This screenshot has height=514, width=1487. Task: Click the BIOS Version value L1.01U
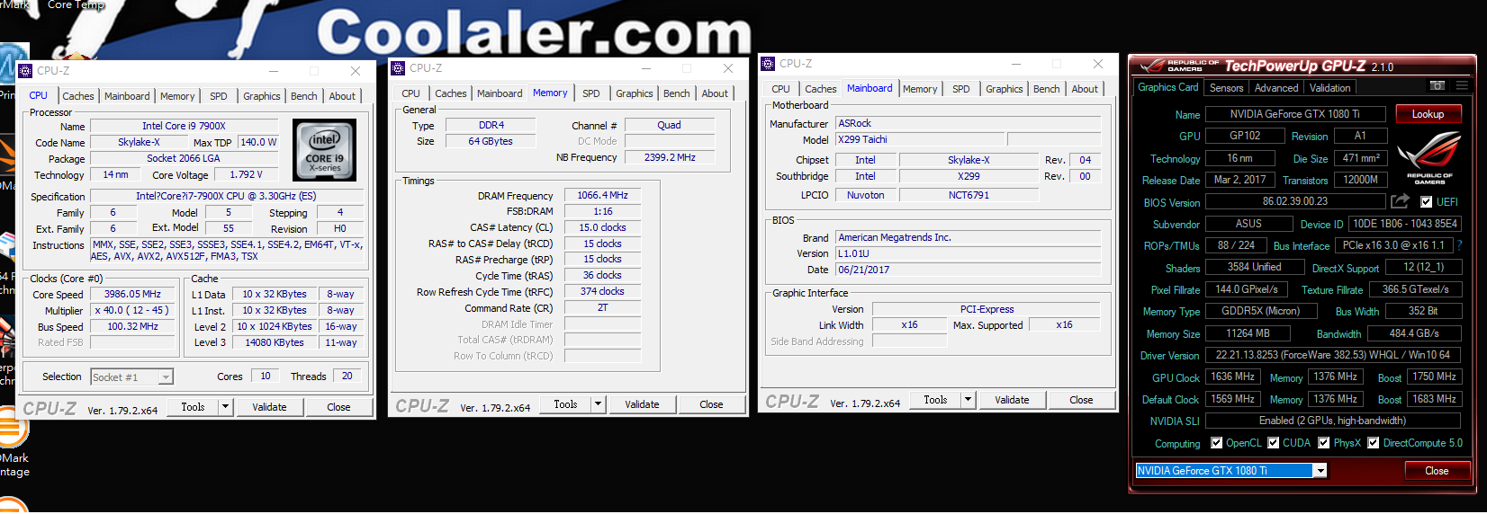coord(968,253)
